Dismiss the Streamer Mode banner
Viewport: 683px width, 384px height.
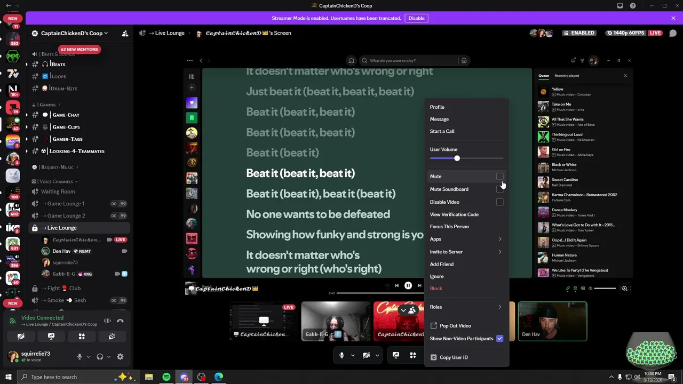[x=673, y=18]
